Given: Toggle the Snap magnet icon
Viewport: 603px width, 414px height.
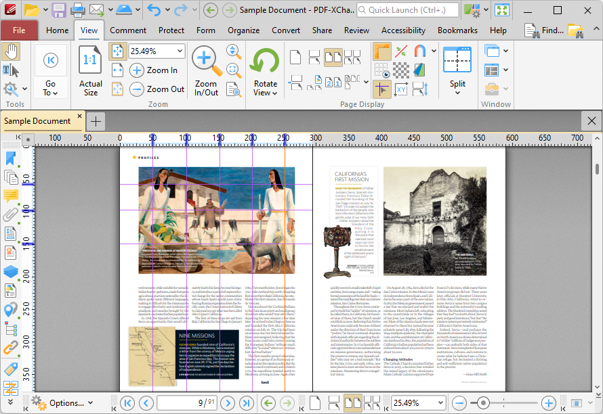Looking at the screenshot, I should [x=419, y=51].
